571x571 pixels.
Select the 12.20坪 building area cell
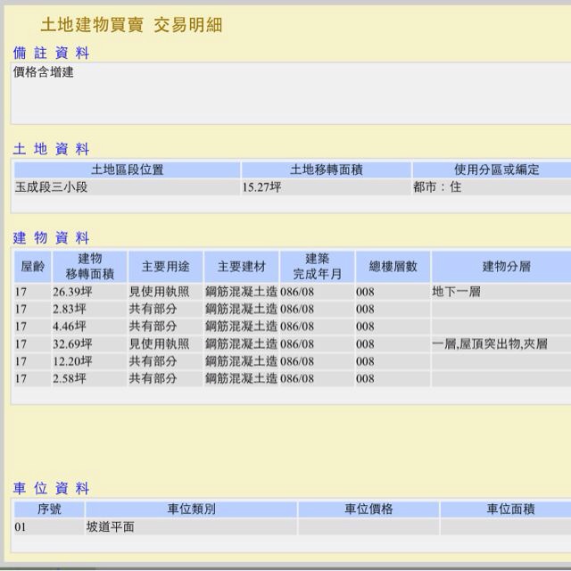coord(90,361)
